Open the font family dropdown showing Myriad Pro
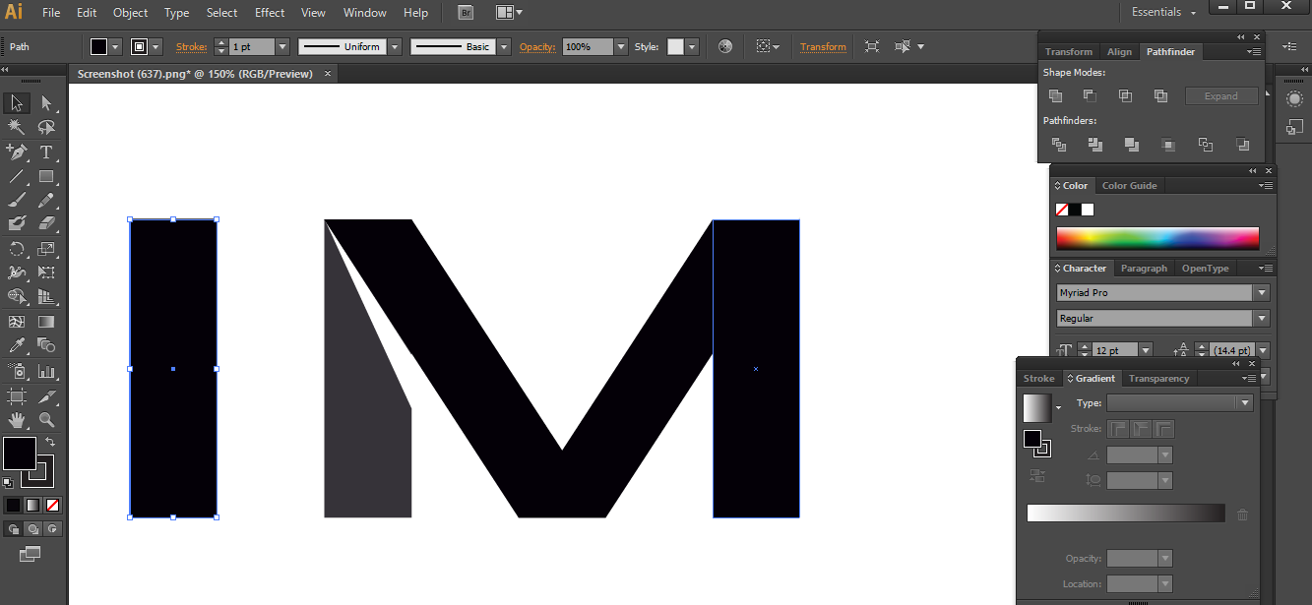 pyautogui.click(x=1261, y=292)
